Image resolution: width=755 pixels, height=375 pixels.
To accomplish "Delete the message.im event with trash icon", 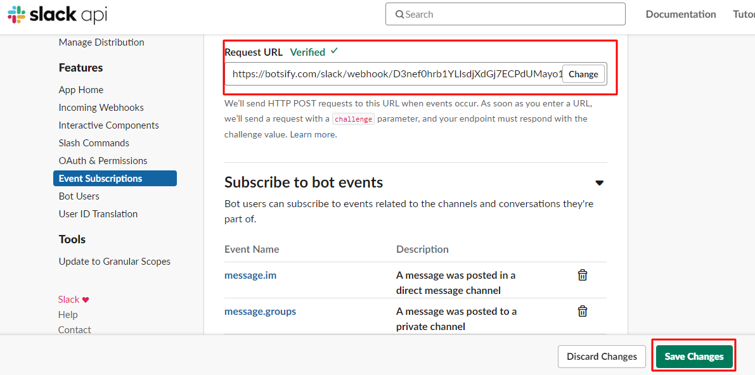I will click(x=582, y=275).
